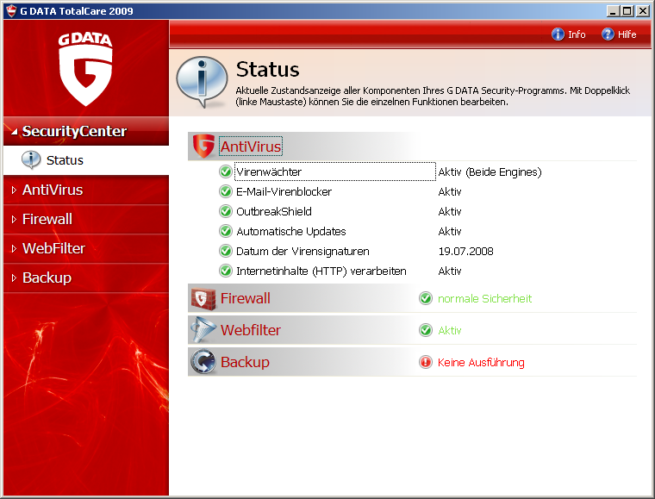Collapse the SecurityCenter section arrow
The width and height of the screenshot is (655, 499).
(14, 132)
